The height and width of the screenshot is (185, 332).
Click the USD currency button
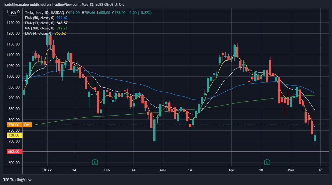click(x=13, y=13)
